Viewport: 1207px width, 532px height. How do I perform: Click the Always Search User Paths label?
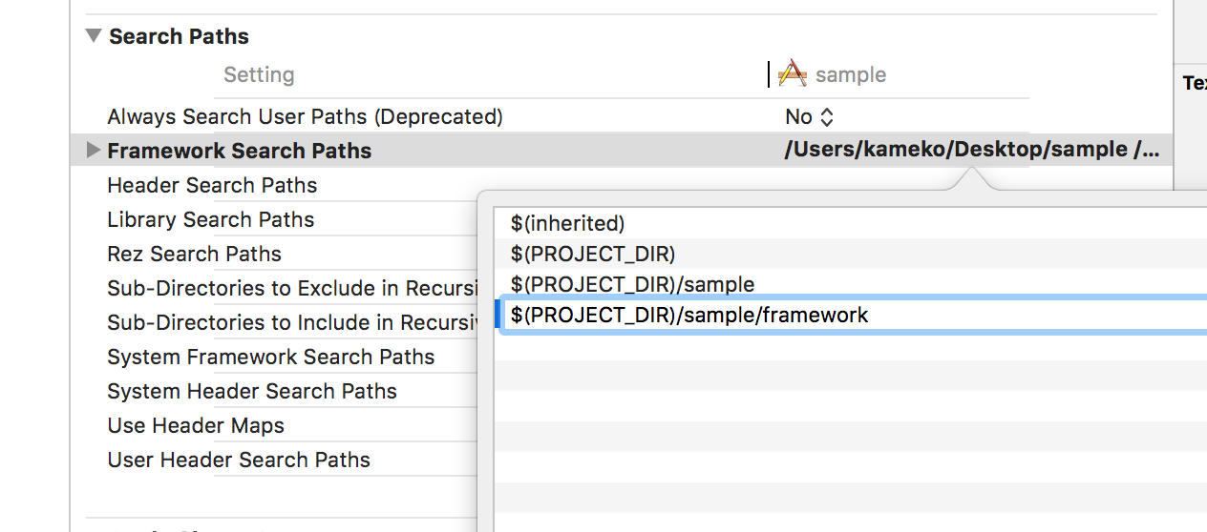coord(305,117)
